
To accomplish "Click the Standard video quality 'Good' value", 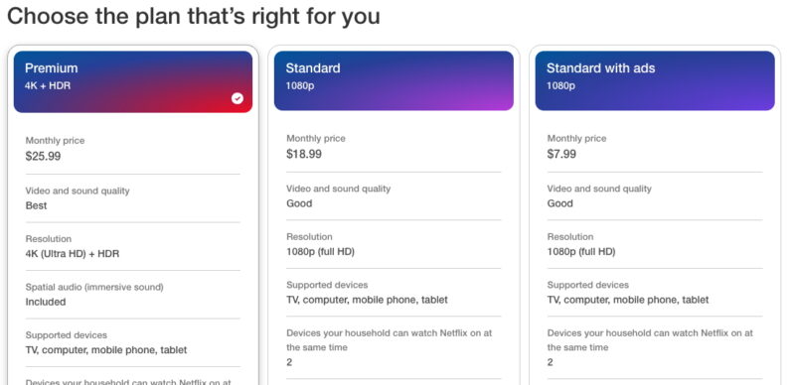I will click(299, 203).
